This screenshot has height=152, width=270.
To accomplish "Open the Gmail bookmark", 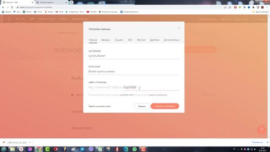I will pyautogui.click(x=59, y=12).
